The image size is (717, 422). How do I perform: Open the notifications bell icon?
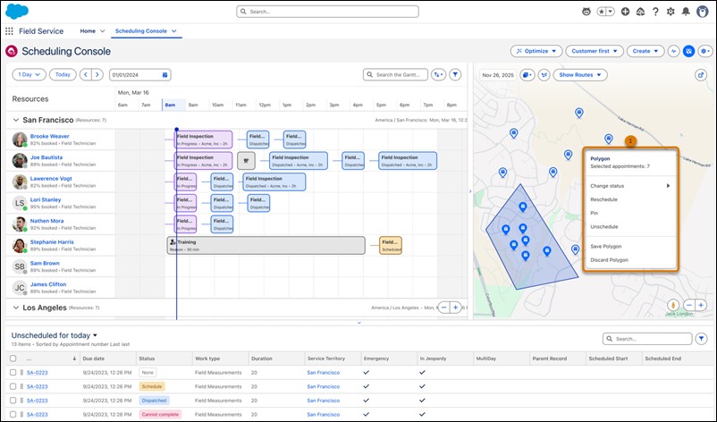click(x=686, y=12)
